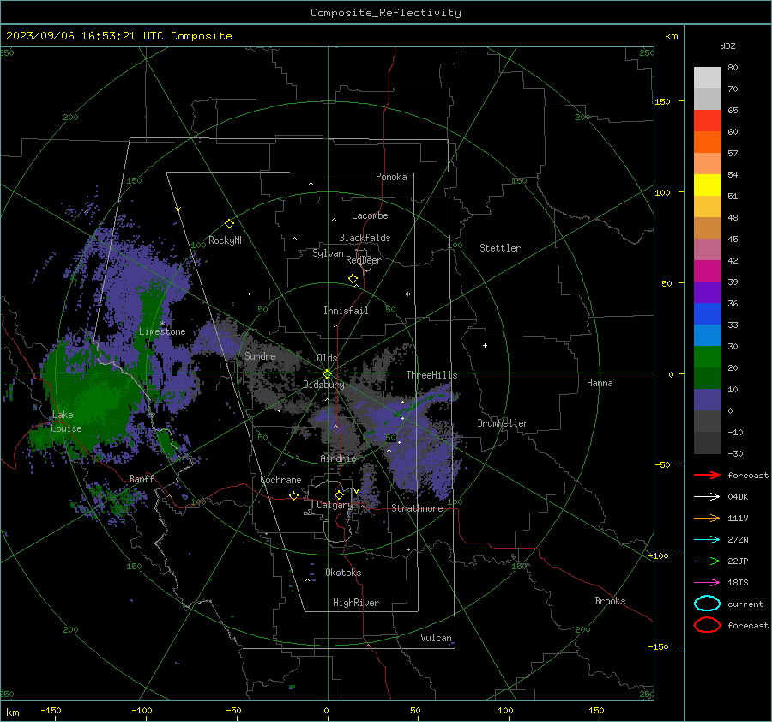Click the orange 111V arrow symbol
772x722 pixels.
[707, 518]
